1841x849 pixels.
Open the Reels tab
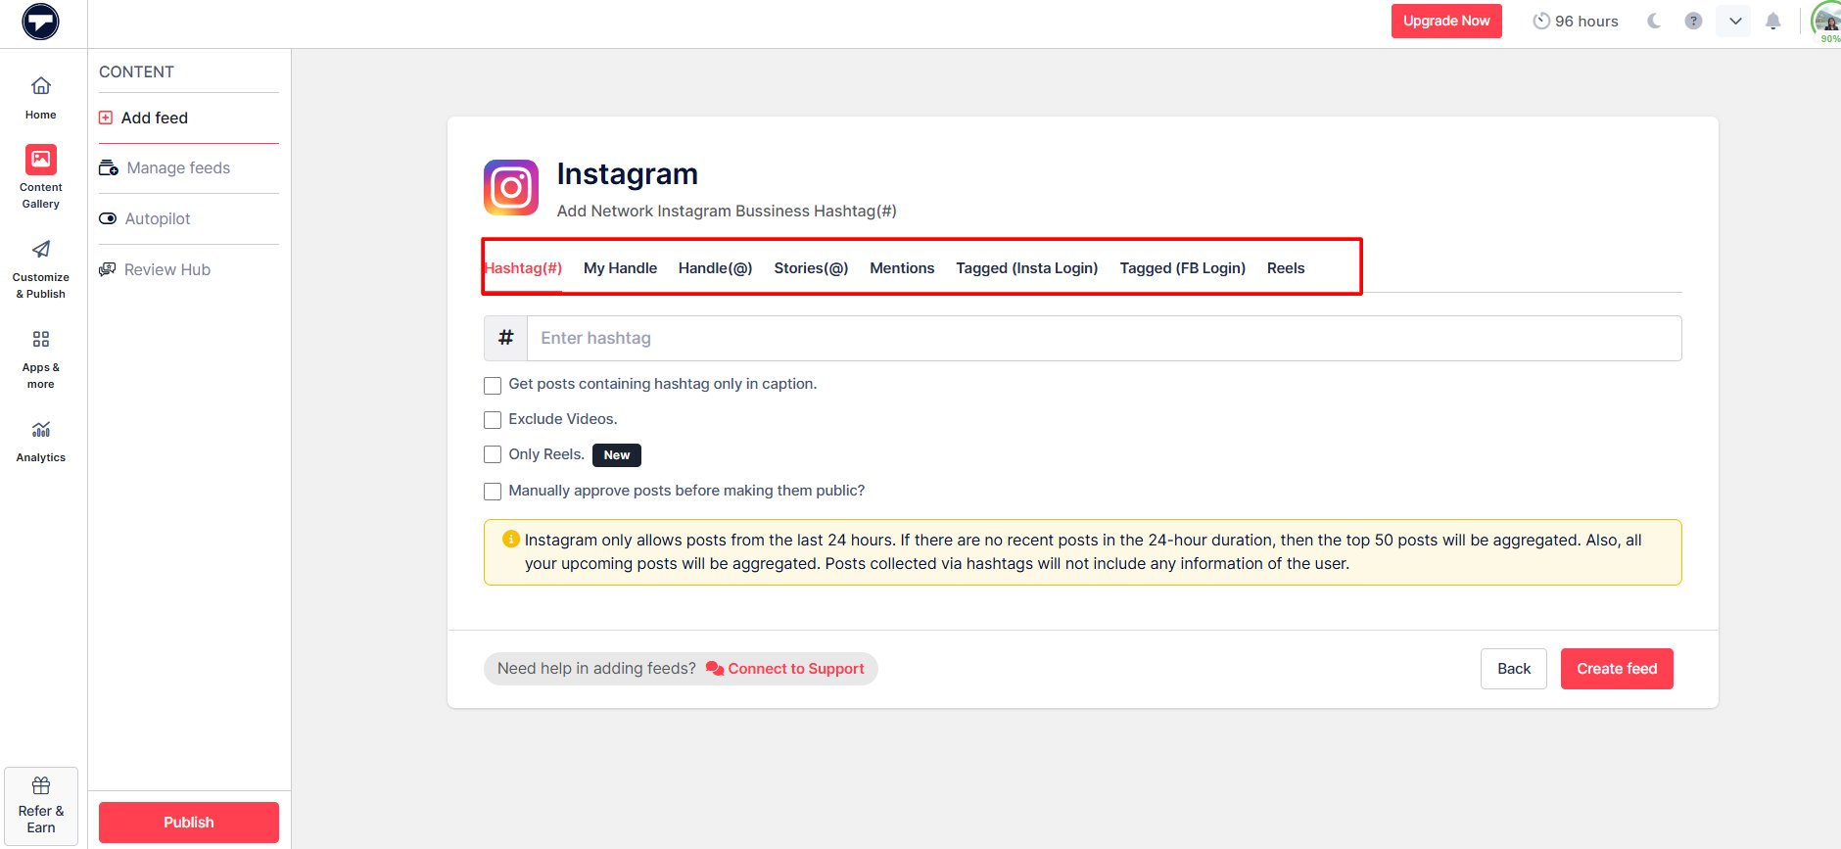1286,267
